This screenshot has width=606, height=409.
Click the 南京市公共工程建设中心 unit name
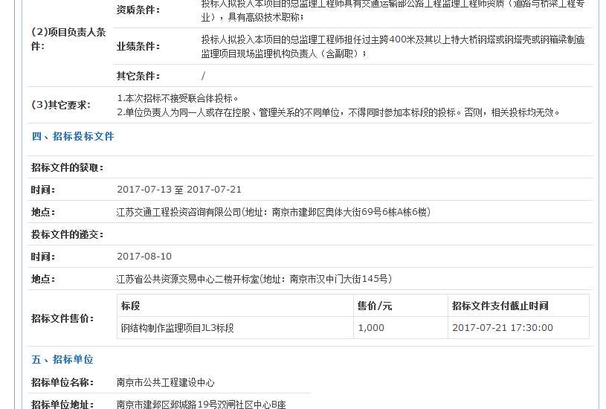166,382
